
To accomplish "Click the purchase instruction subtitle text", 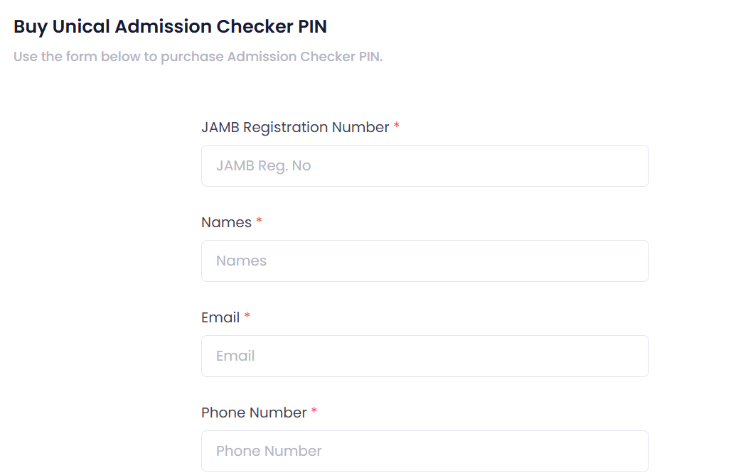I will click(x=198, y=56).
